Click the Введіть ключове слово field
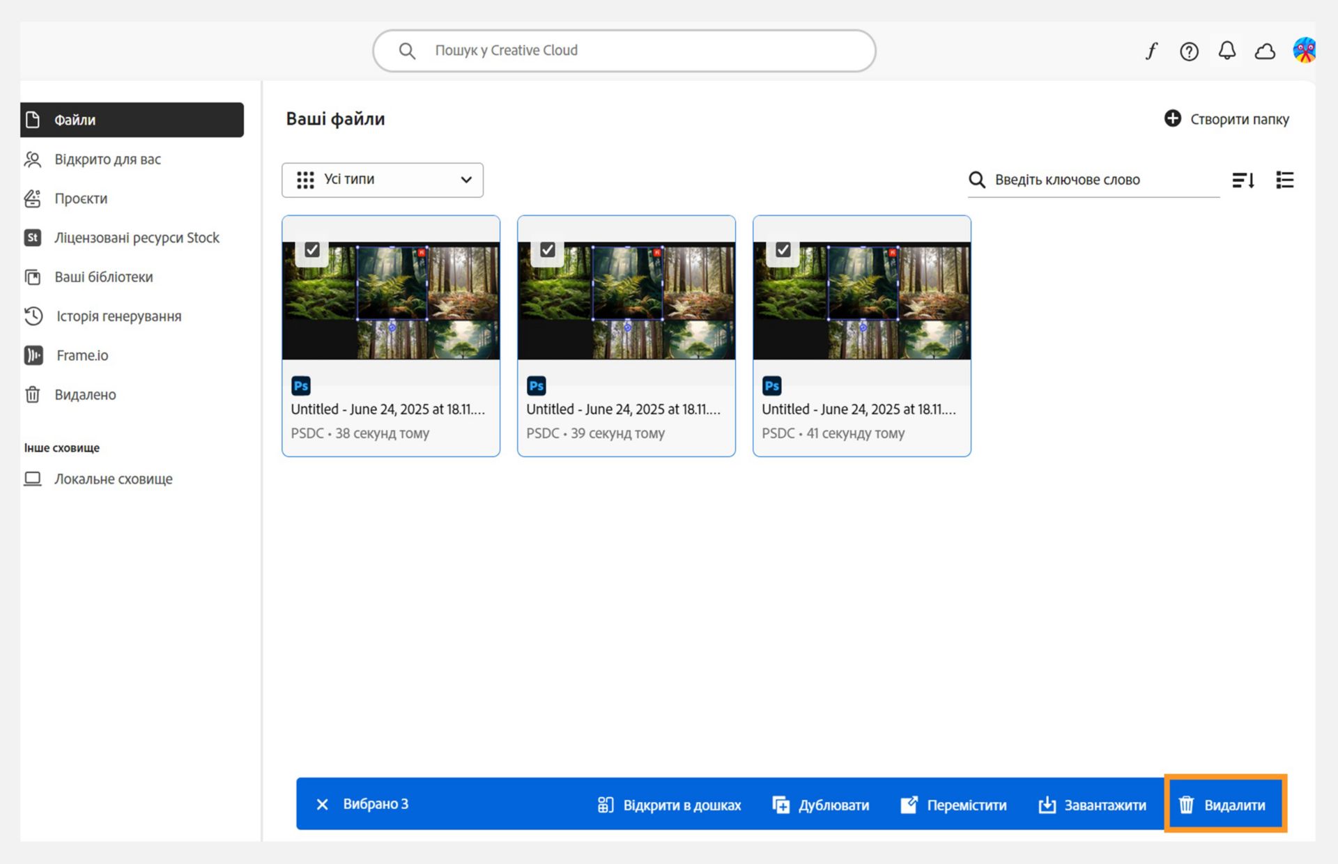Image resolution: width=1338 pixels, height=864 pixels. (1093, 180)
